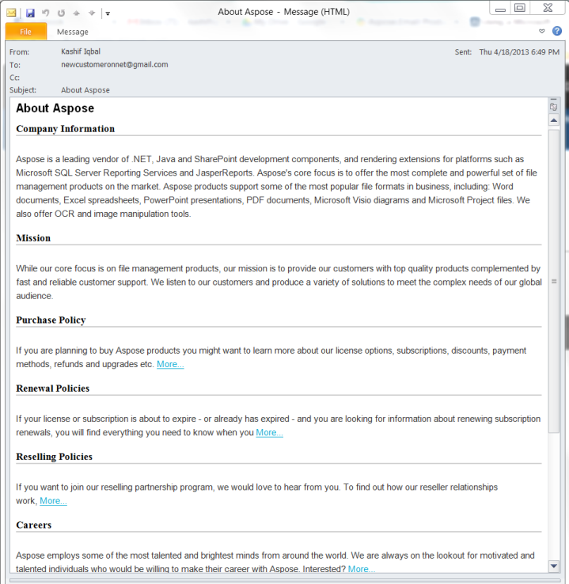569x584 pixels.
Task: Click the Reselling Policies heading
Action: pos(55,457)
